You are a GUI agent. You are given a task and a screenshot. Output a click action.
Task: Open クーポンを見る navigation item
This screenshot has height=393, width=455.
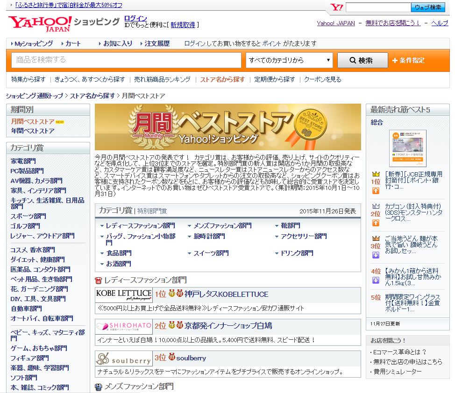click(323, 79)
